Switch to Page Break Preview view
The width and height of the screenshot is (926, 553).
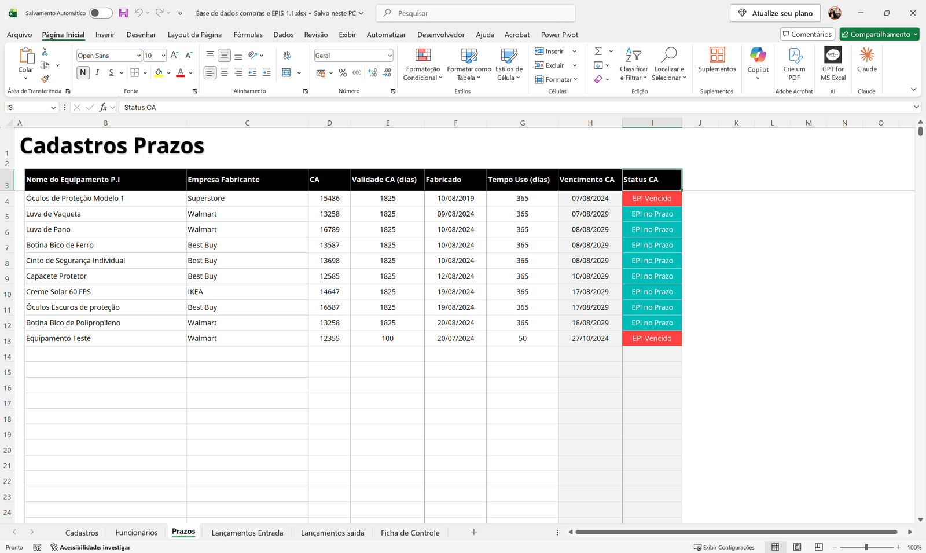coord(818,547)
